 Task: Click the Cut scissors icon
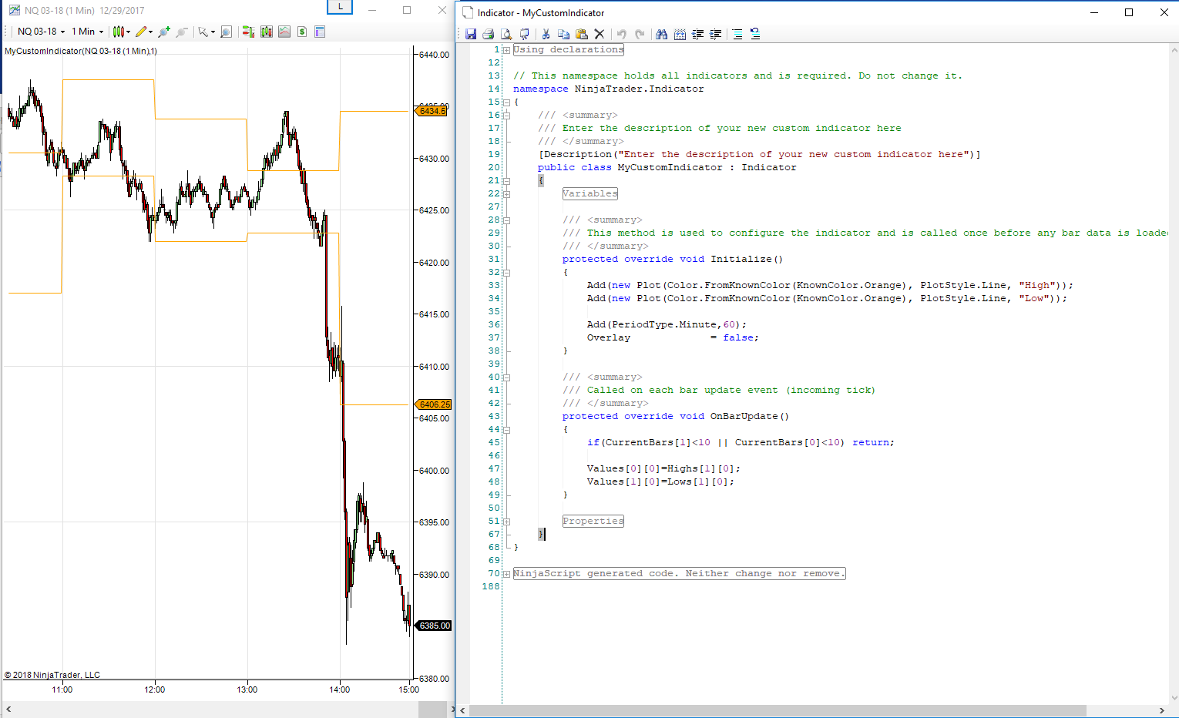click(546, 34)
